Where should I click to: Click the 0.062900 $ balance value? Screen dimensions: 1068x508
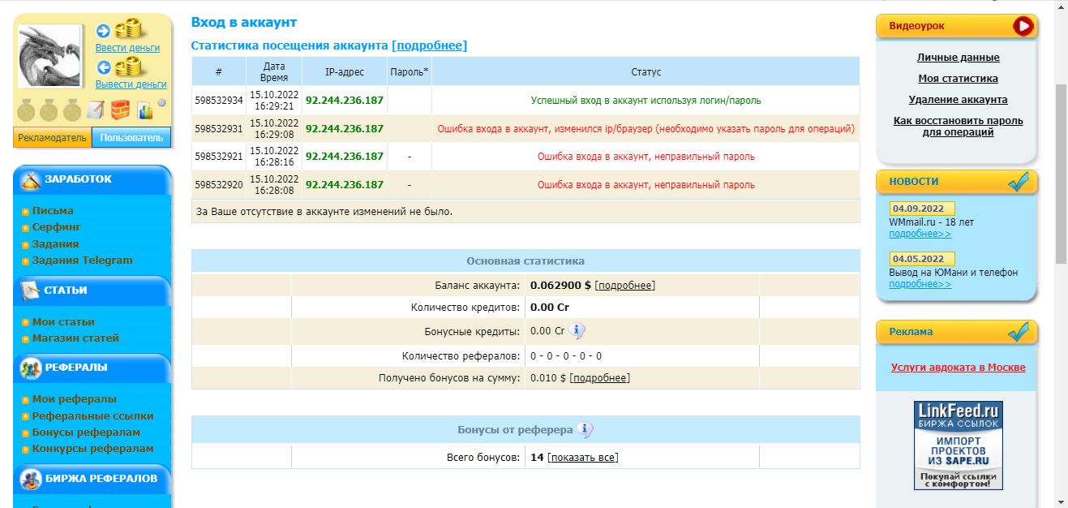pos(560,286)
